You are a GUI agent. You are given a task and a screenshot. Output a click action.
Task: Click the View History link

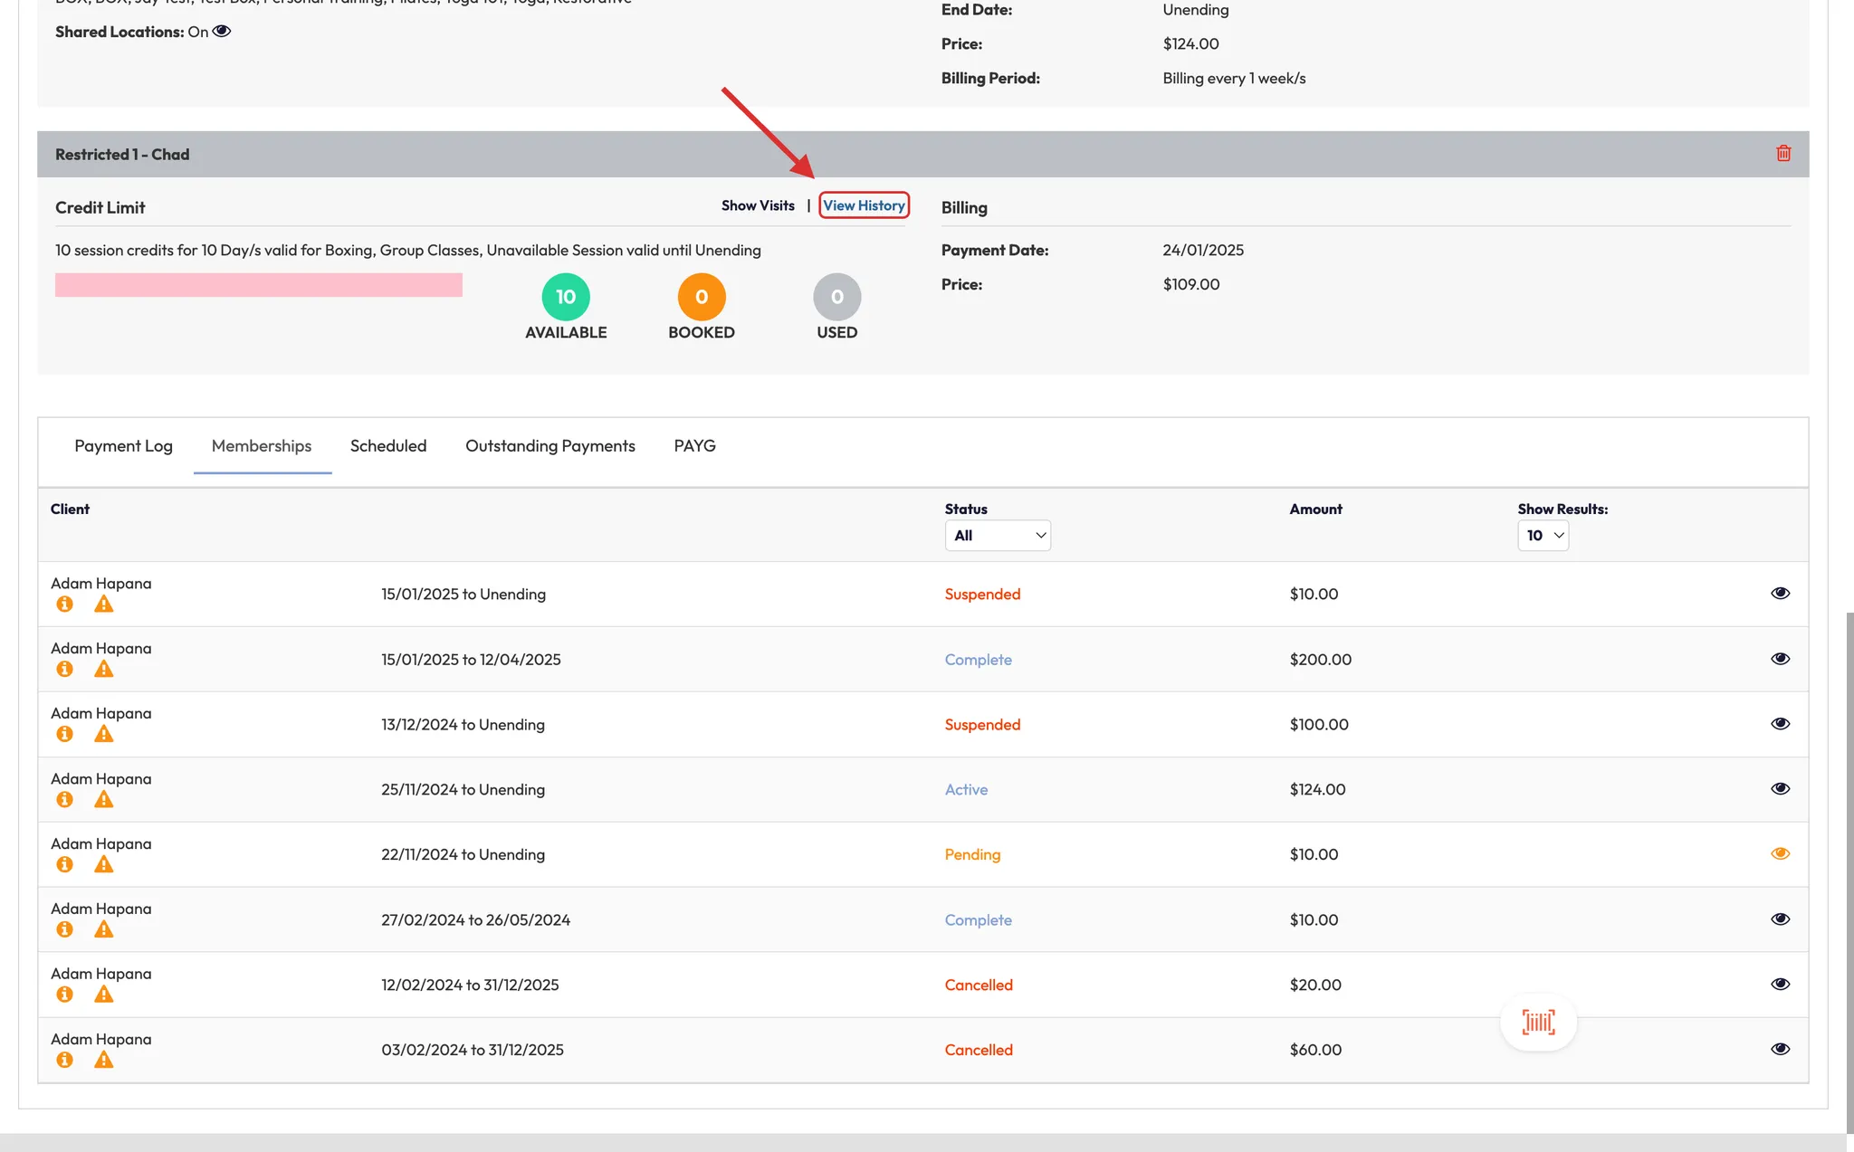click(x=864, y=205)
